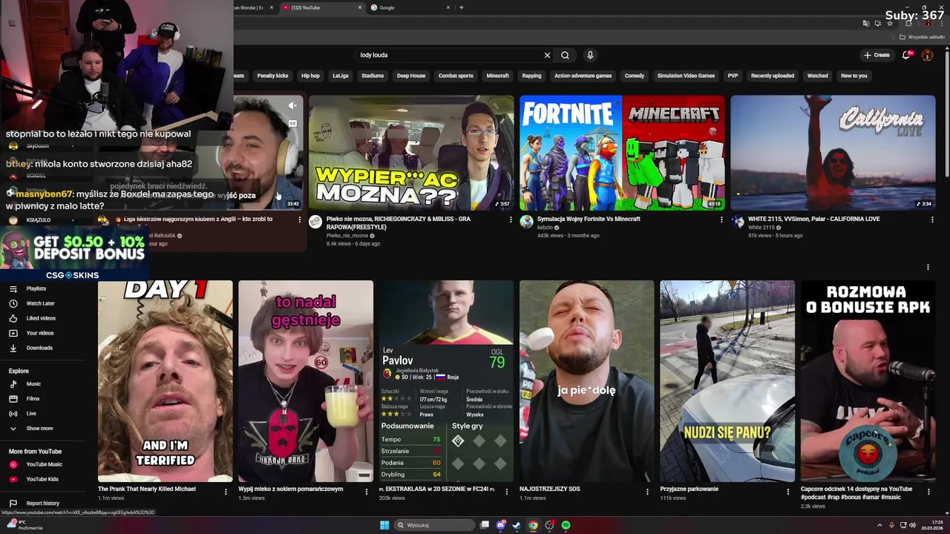Open options for 'Przyjazne parkowanie' short
Screen dimensions: 950x534
(x=788, y=491)
